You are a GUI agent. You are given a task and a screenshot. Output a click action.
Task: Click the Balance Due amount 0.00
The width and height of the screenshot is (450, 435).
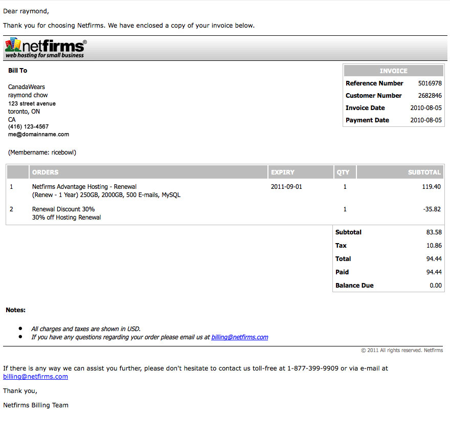(435, 286)
